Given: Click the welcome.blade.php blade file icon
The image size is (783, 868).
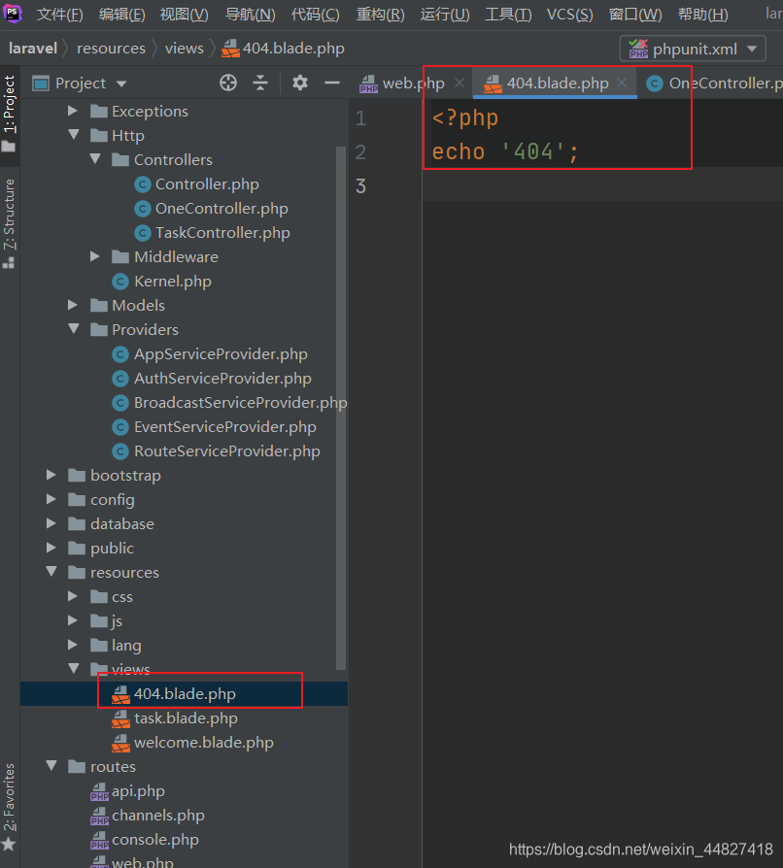Looking at the screenshot, I should point(121,743).
